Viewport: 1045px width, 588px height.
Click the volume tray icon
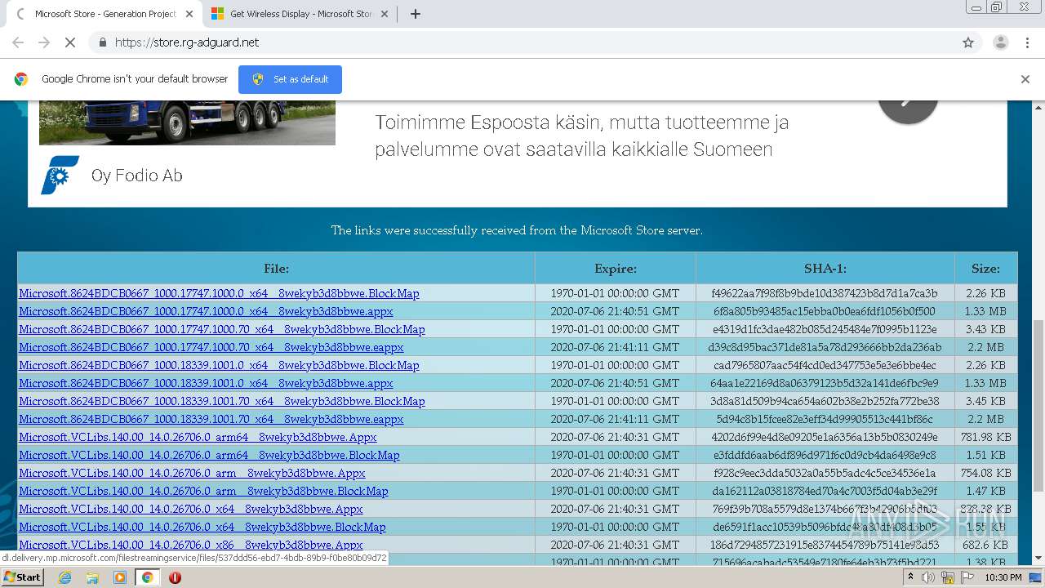(929, 577)
